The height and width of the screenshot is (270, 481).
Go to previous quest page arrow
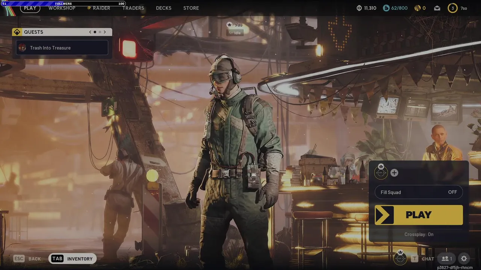pyautogui.click(x=90, y=32)
